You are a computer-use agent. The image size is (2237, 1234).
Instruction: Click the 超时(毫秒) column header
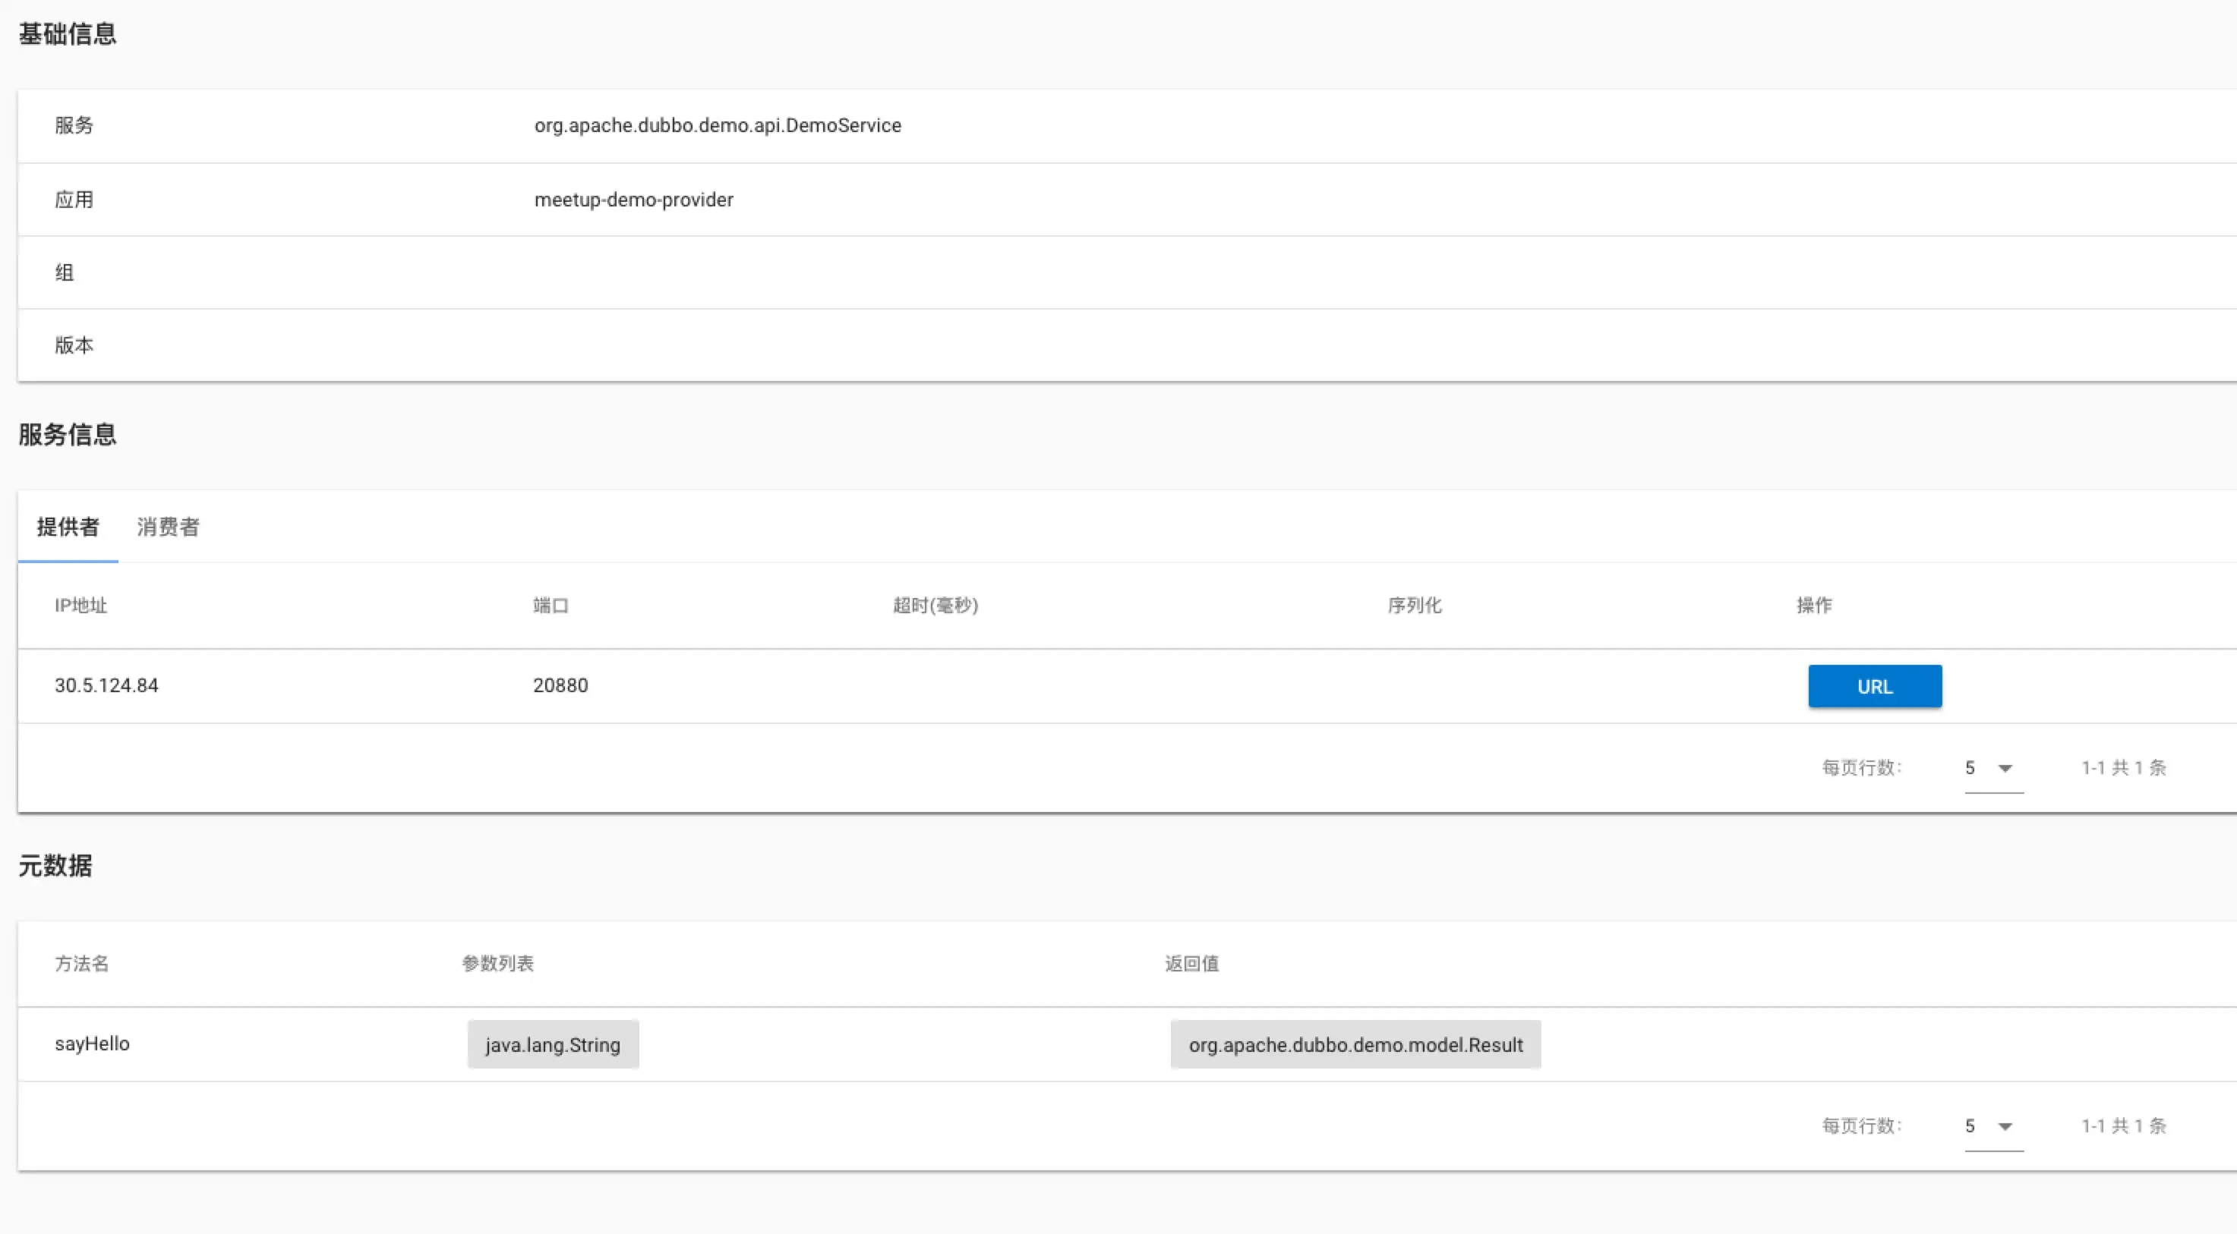(x=936, y=606)
